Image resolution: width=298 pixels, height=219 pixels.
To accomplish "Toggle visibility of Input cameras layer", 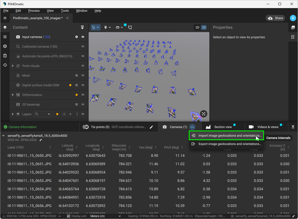I will click(x=83, y=37).
